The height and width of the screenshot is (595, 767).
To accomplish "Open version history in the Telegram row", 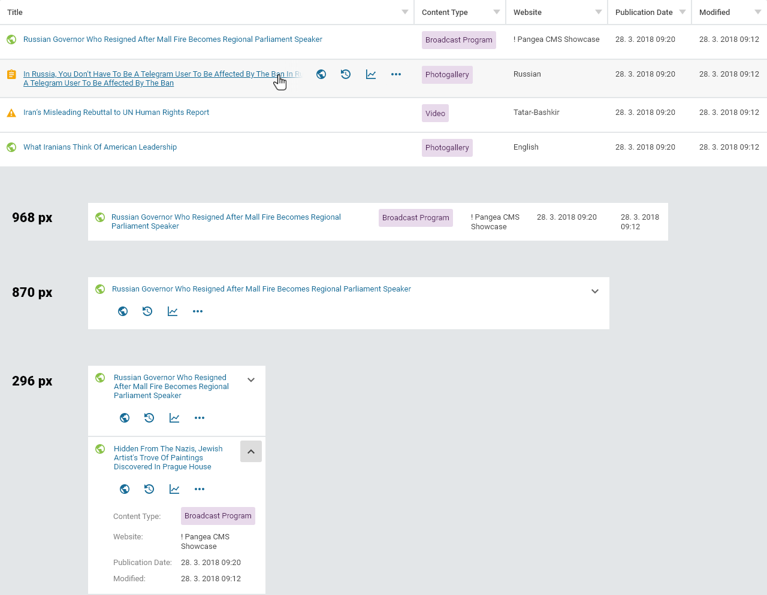I will 346,74.
